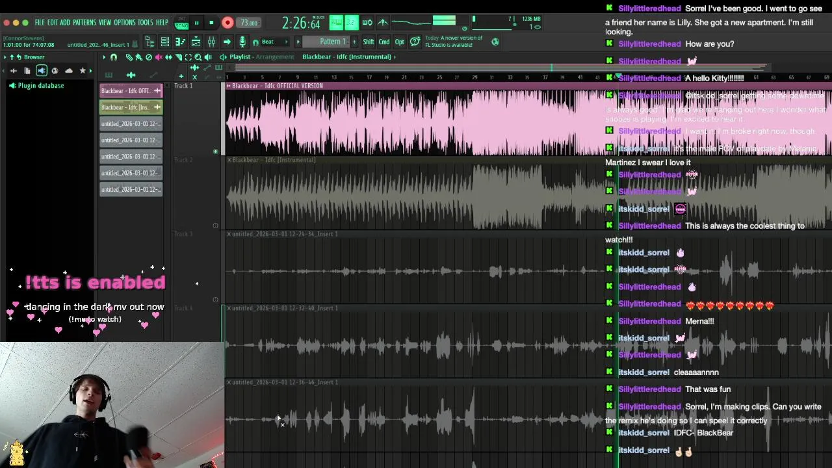Open the TOOLS menu
The image size is (832, 468).
(x=146, y=22)
